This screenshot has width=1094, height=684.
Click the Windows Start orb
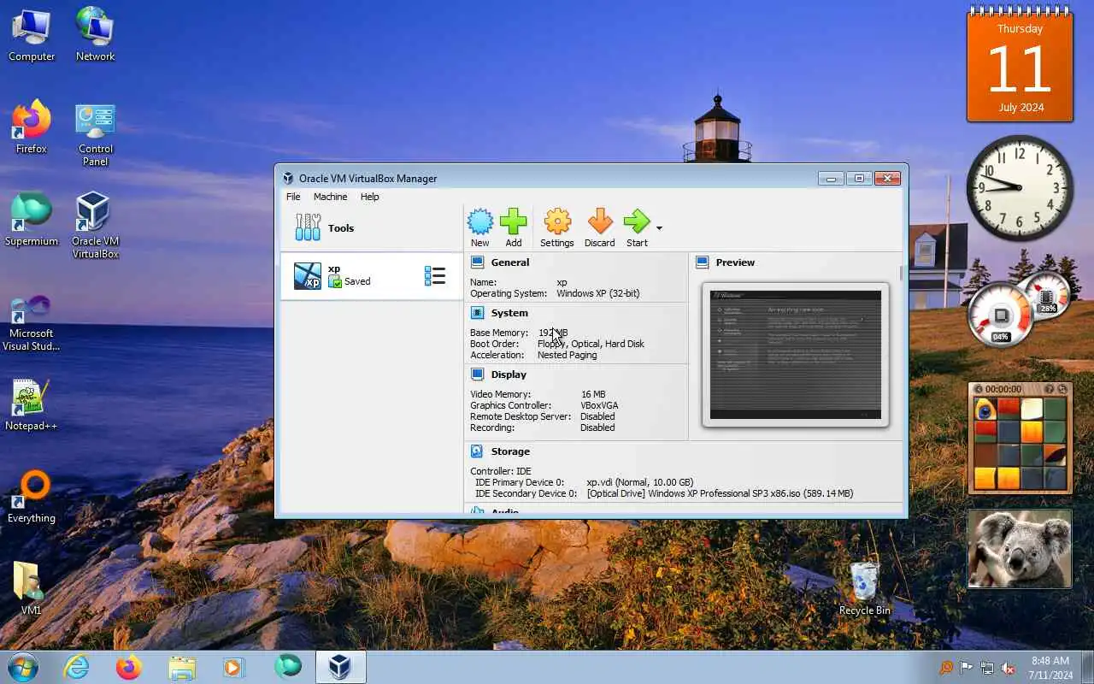pos(22,667)
